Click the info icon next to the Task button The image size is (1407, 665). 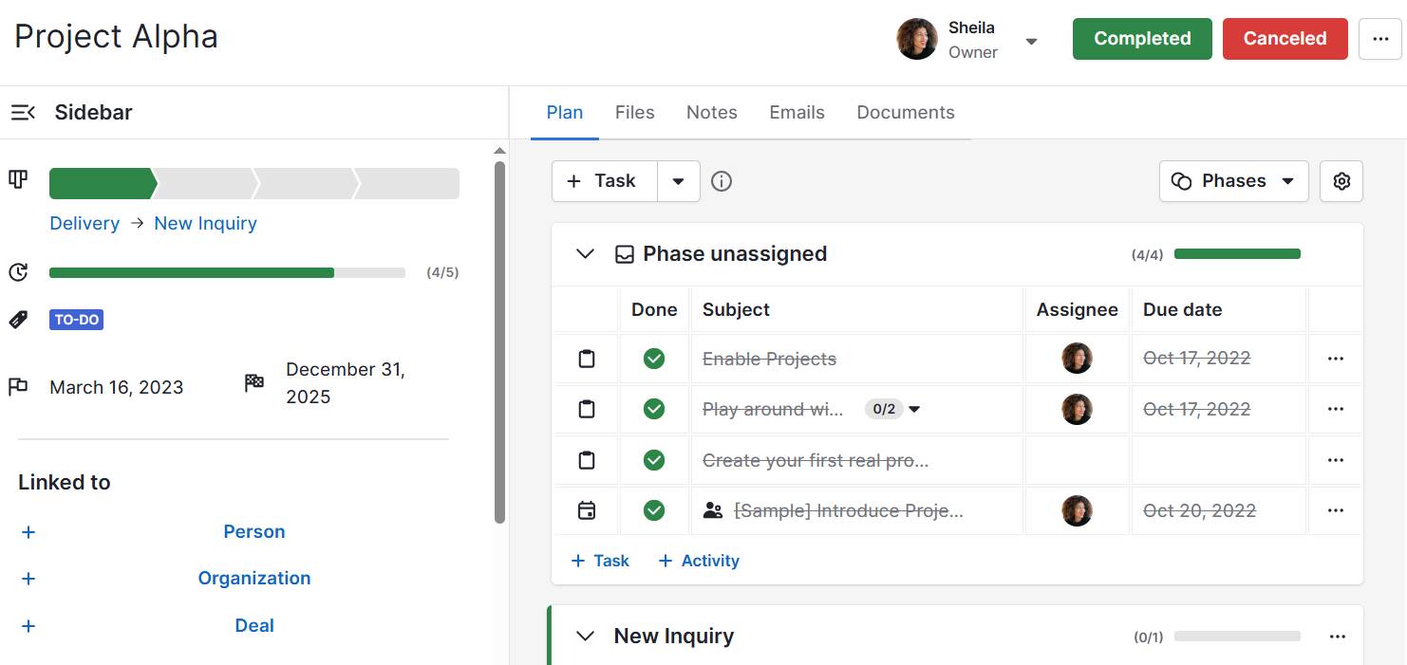tap(721, 180)
